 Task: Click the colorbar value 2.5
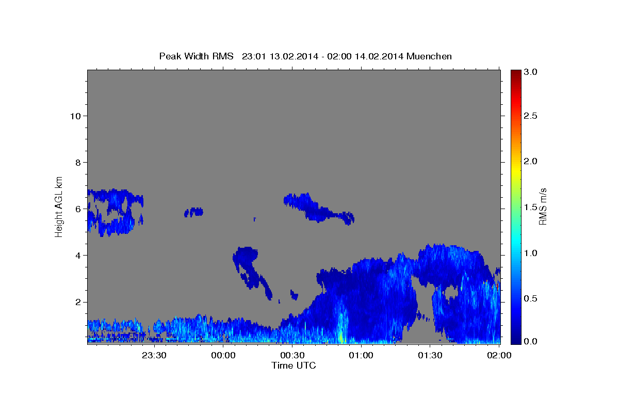point(531,116)
